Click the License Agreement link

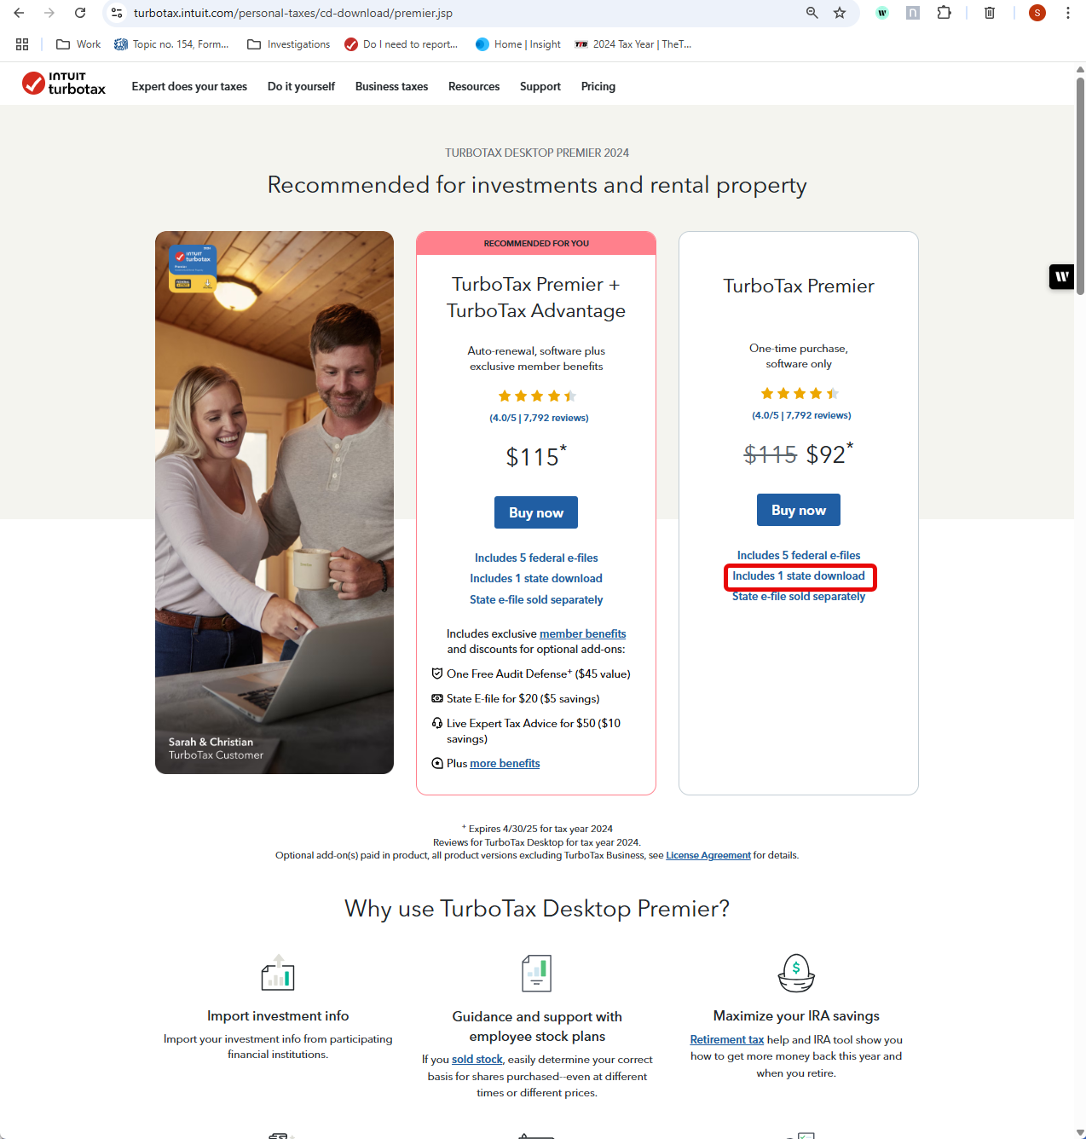[x=708, y=855]
